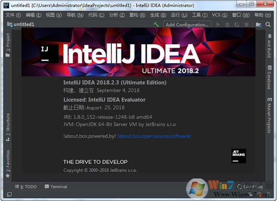
Task: Open the Terminal tool window
Action: (56, 187)
